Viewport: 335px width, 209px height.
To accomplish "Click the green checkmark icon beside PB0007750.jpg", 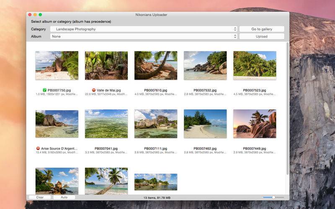I will (x=44, y=90).
